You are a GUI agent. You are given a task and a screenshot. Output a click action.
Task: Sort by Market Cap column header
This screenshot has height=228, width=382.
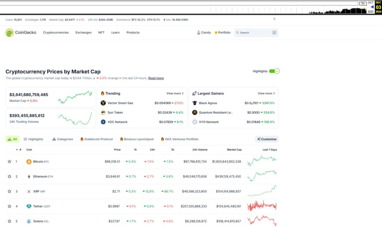point(234,150)
